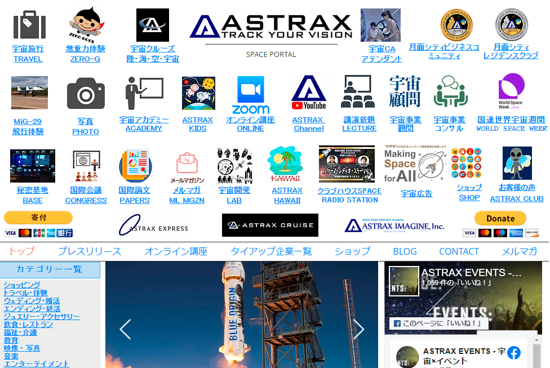This screenshot has height=368, width=550.
Task: Click the gold lunar city business community badge
Action: coord(456,25)
